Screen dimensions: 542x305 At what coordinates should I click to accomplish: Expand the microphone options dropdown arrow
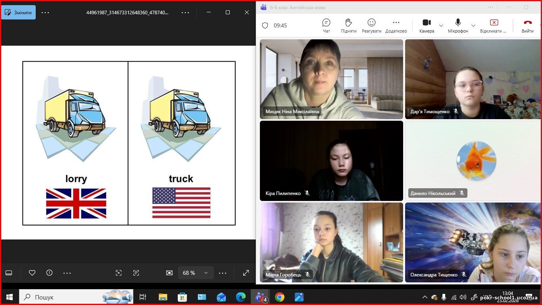pos(473,25)
